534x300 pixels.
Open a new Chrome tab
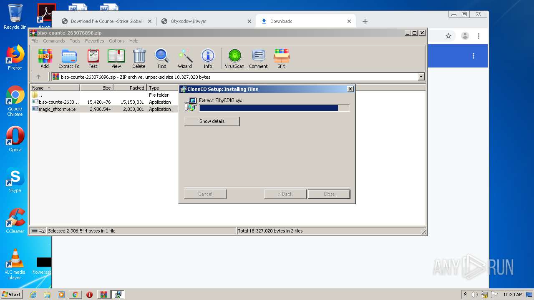(x=365, y=21)
